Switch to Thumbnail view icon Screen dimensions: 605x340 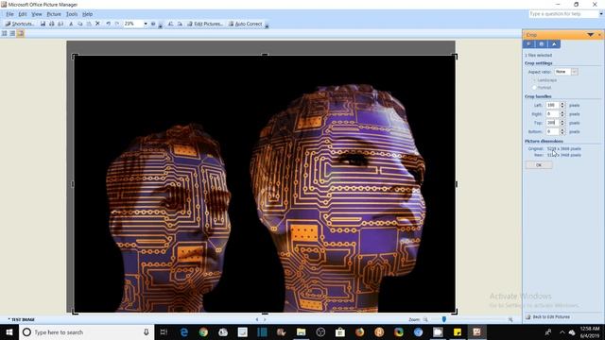click(5, 34)
